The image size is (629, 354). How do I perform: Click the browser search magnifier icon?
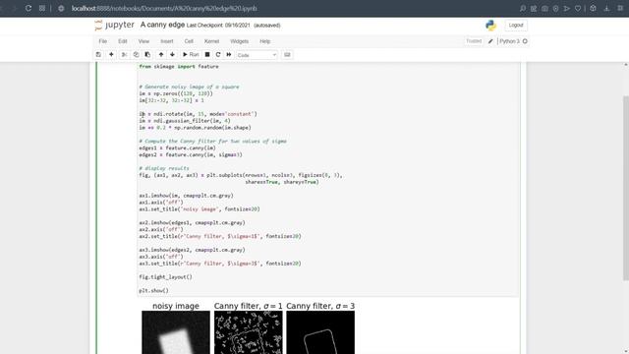pyautogui.click(x=523, y=8)
